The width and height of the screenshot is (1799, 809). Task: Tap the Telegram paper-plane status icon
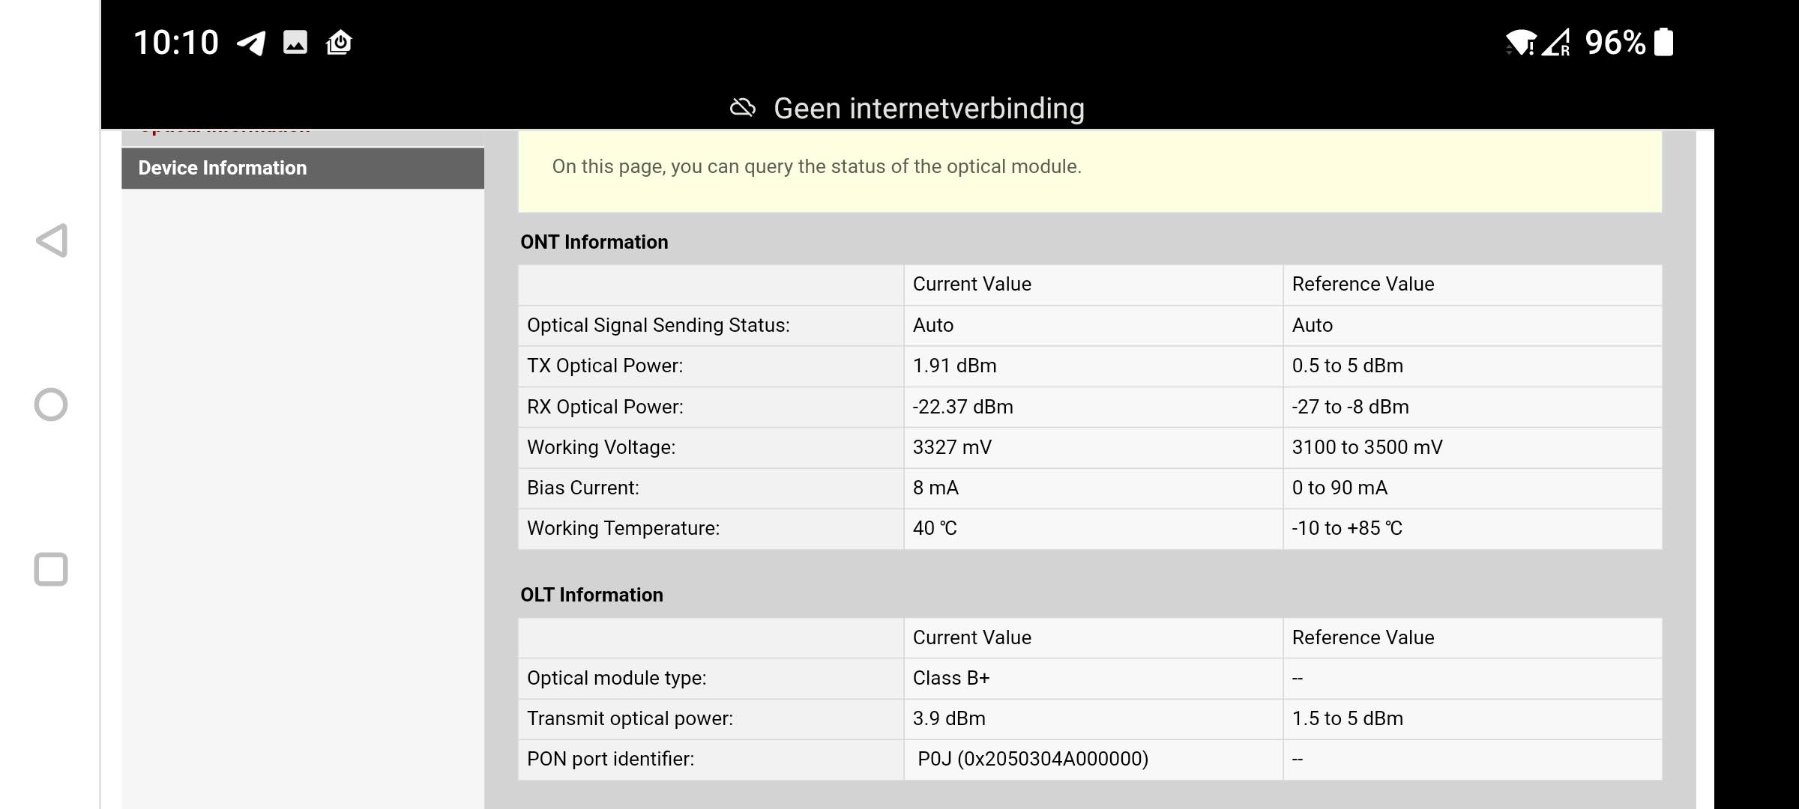click(251, 43)
